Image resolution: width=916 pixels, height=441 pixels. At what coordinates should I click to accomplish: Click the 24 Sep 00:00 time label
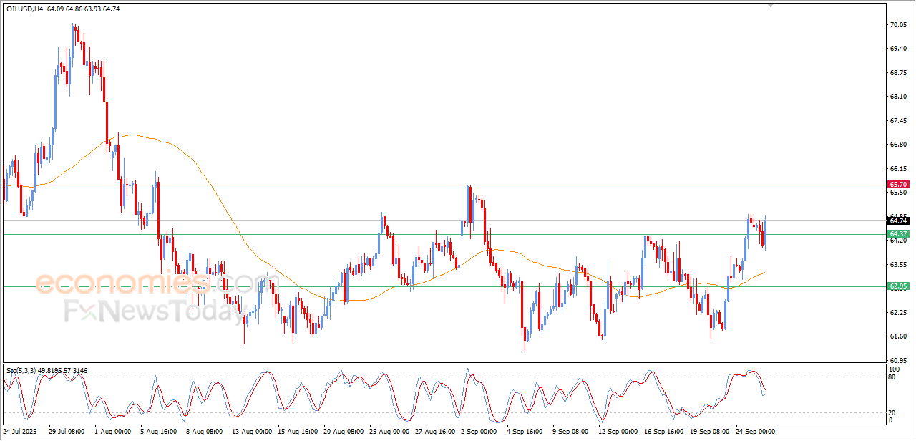pos(754,432)
